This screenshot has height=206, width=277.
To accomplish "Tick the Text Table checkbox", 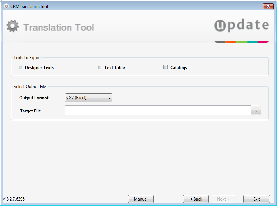I will click(x=100, y=67).
